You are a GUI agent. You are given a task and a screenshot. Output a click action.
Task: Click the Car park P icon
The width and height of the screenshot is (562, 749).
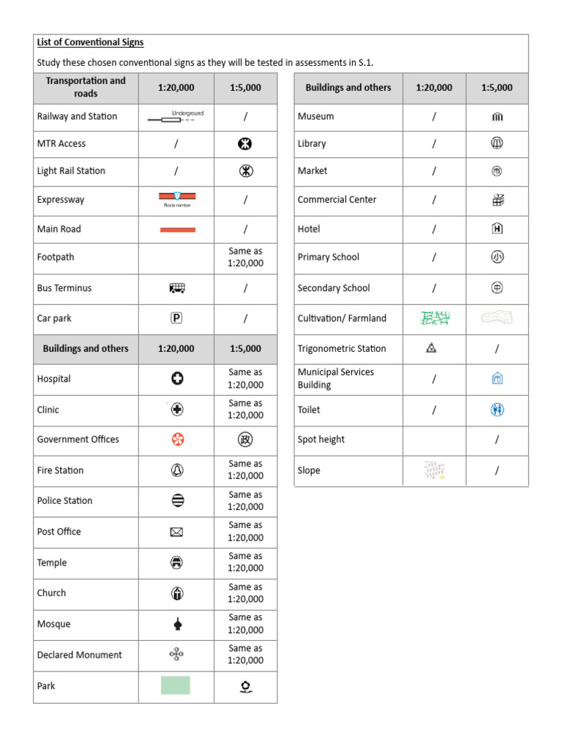pyautogui.click(x=176, y=318)
